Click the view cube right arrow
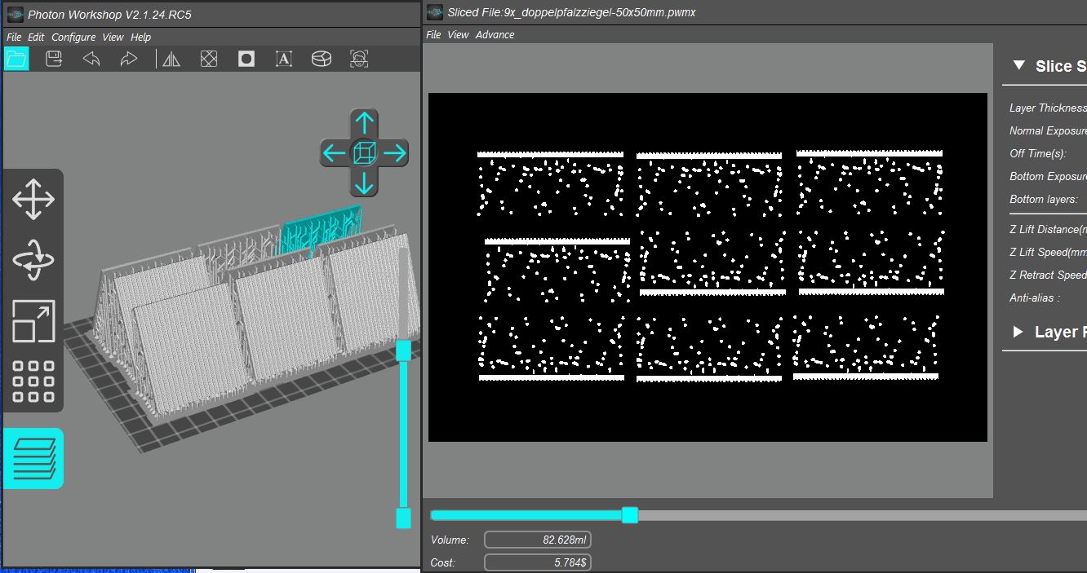Image resolution: width=1087 pixels, height=573 pixels. pyautogui.click(x=394, y=152)
